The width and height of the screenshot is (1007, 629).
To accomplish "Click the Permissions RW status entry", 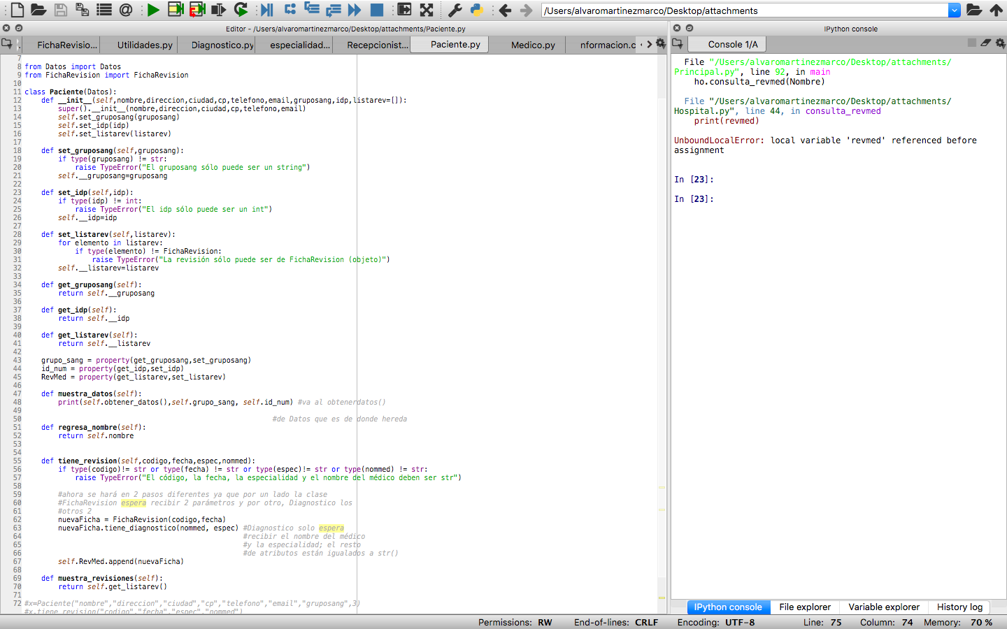I will pyautogui.click(x=515, y=622).
